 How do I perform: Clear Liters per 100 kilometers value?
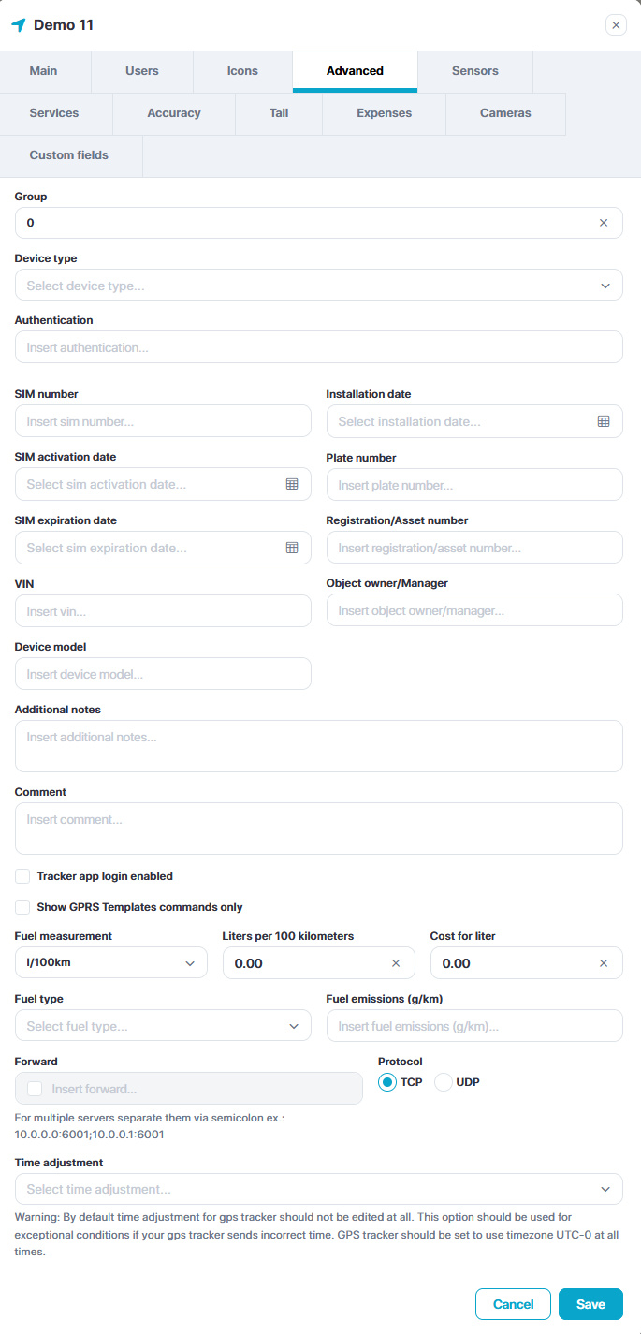tap(396, 963)
